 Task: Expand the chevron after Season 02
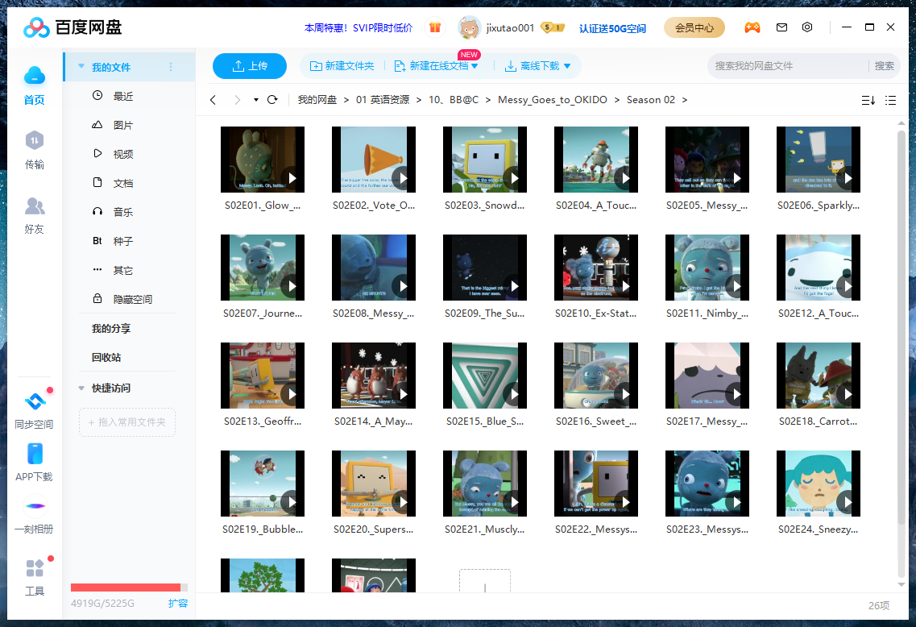(685, 100)
